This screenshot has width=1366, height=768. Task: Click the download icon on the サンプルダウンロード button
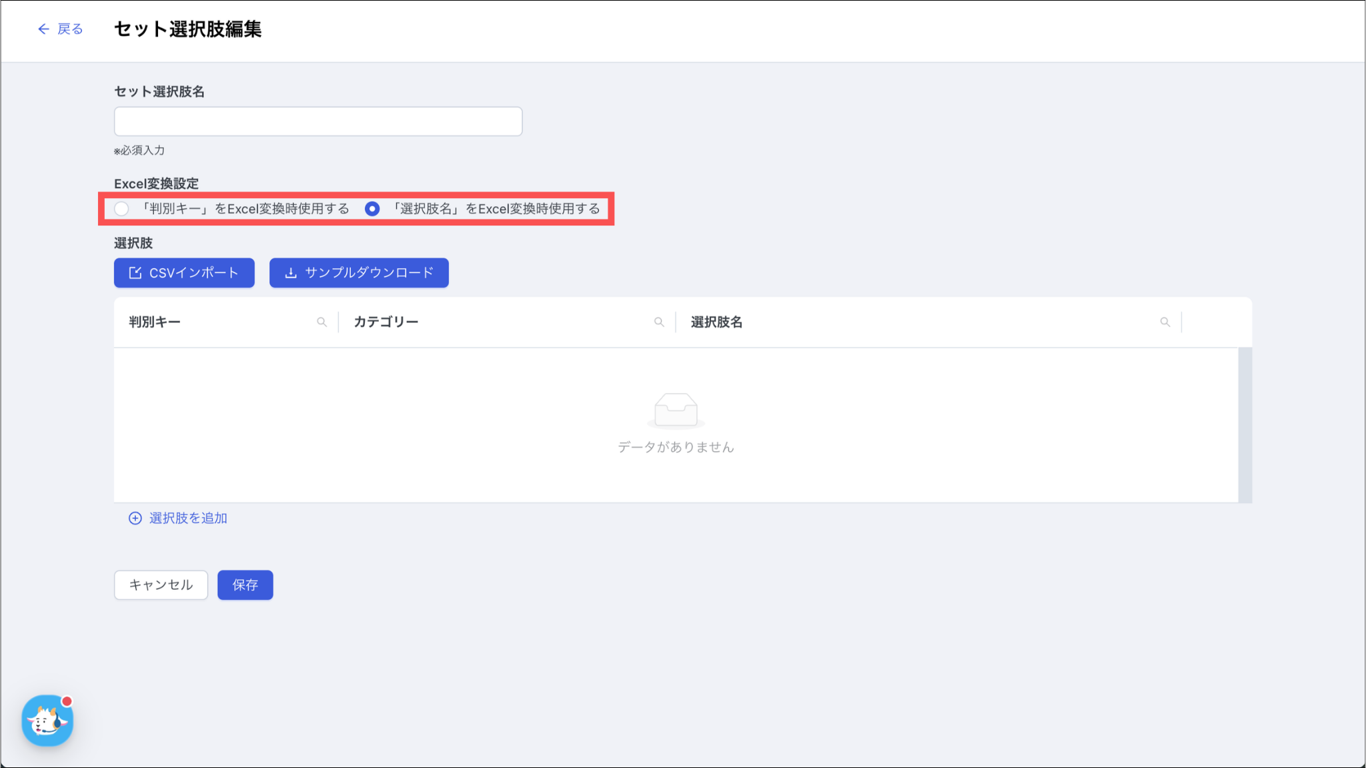291,273
